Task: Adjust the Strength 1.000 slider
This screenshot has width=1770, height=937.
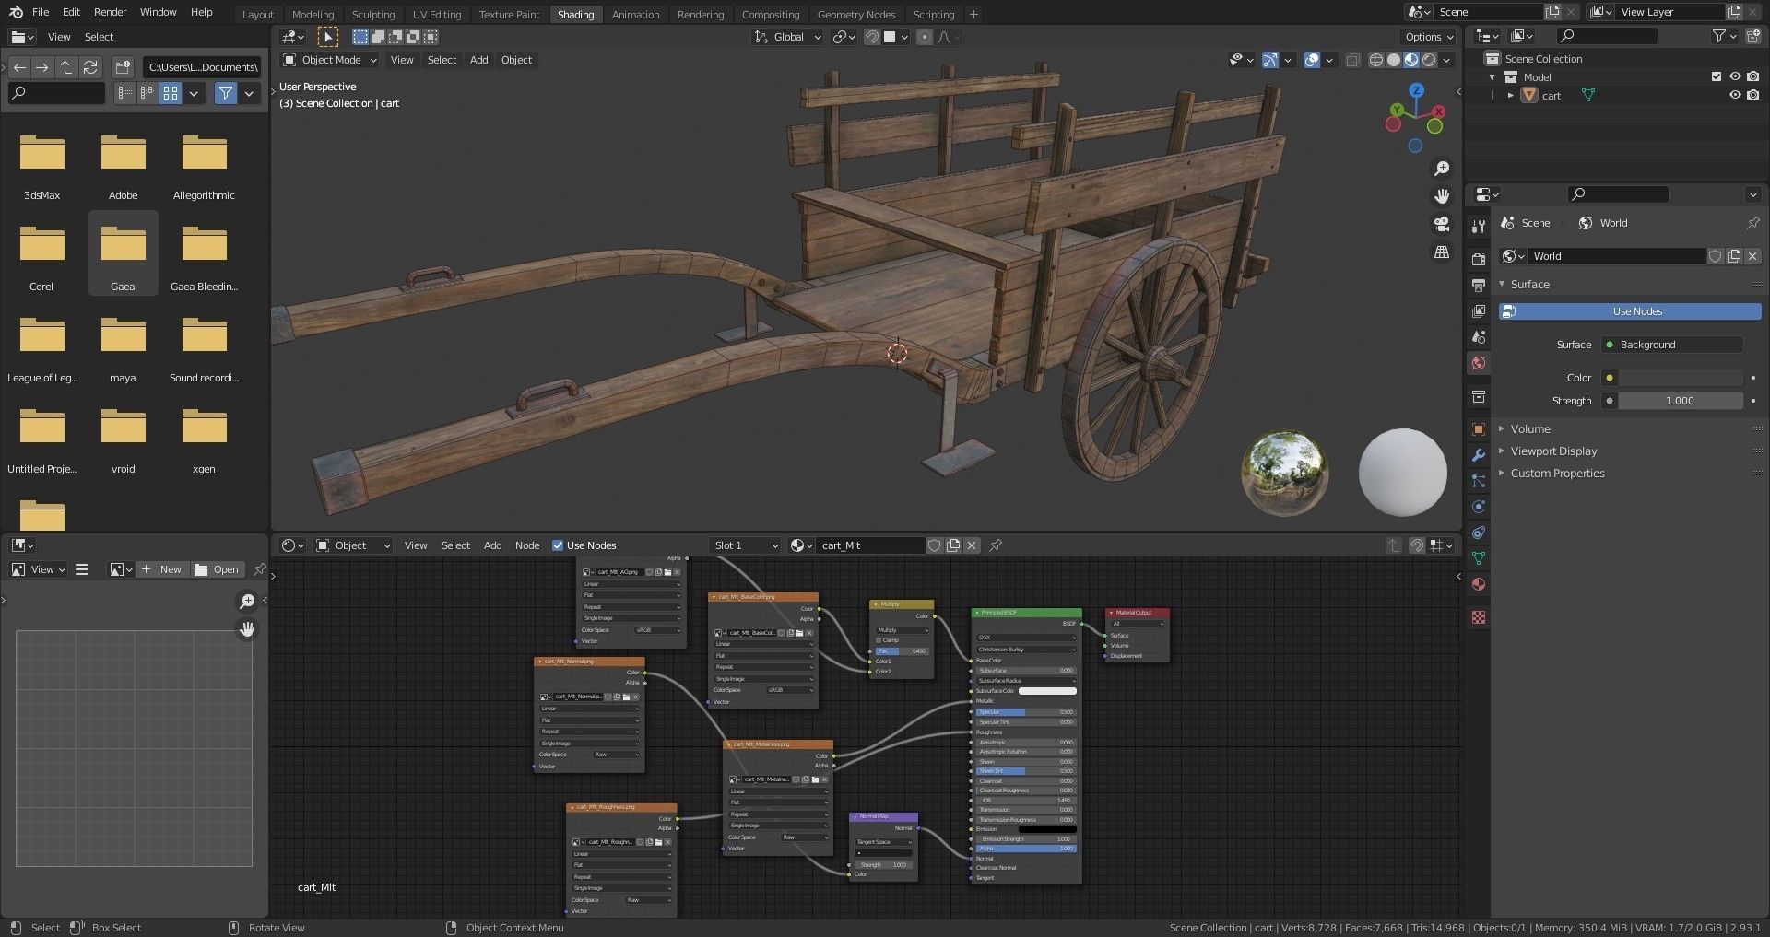Action: coord(1681,401)
